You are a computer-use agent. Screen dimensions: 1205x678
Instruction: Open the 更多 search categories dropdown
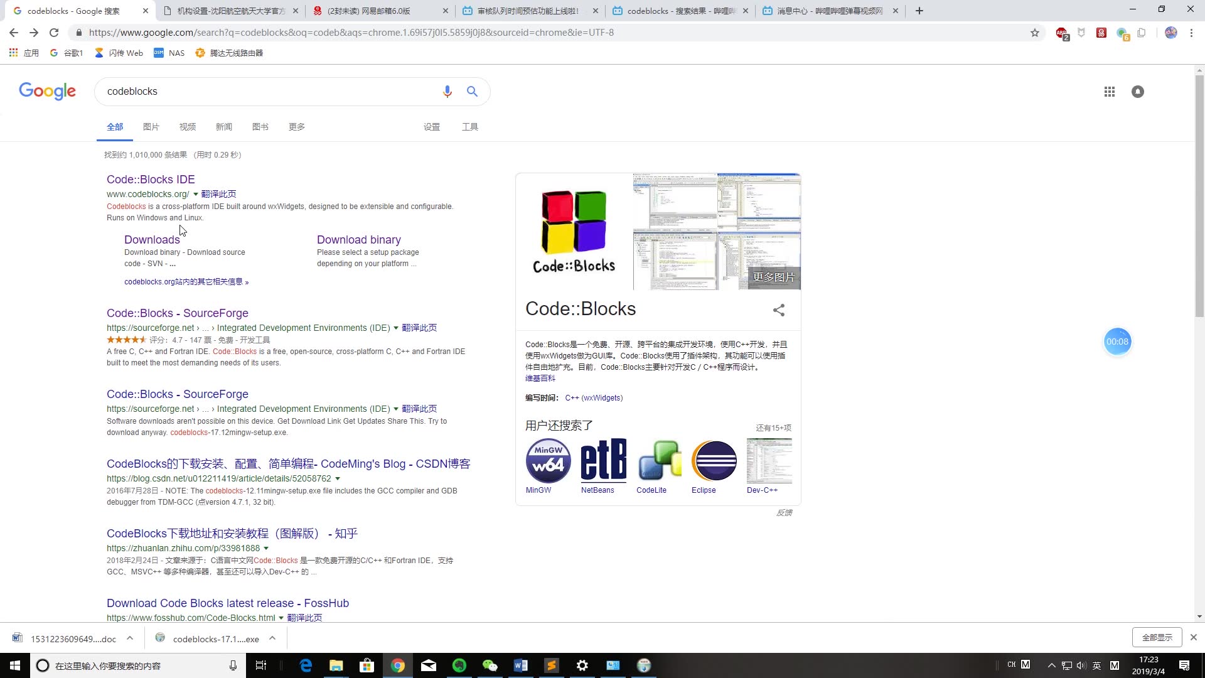[x=296, y=126]
